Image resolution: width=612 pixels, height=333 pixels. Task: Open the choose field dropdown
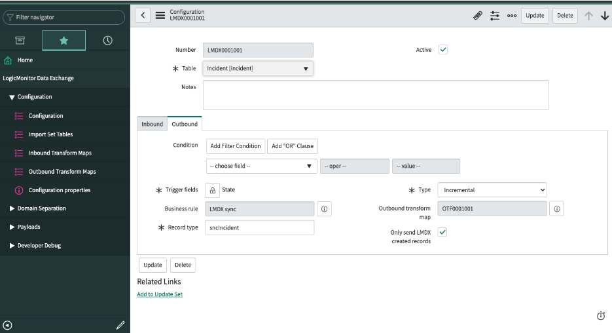tap(261, 166)
